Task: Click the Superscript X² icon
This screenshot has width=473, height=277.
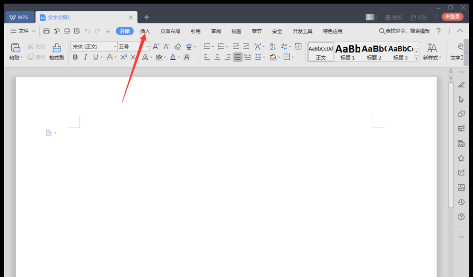Action: coord(123,57)
